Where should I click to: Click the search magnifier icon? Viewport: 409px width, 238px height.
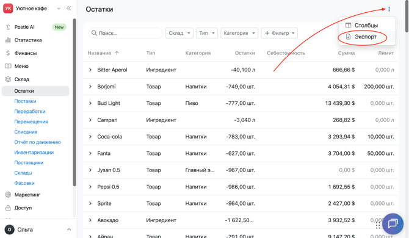pos(94,33)
